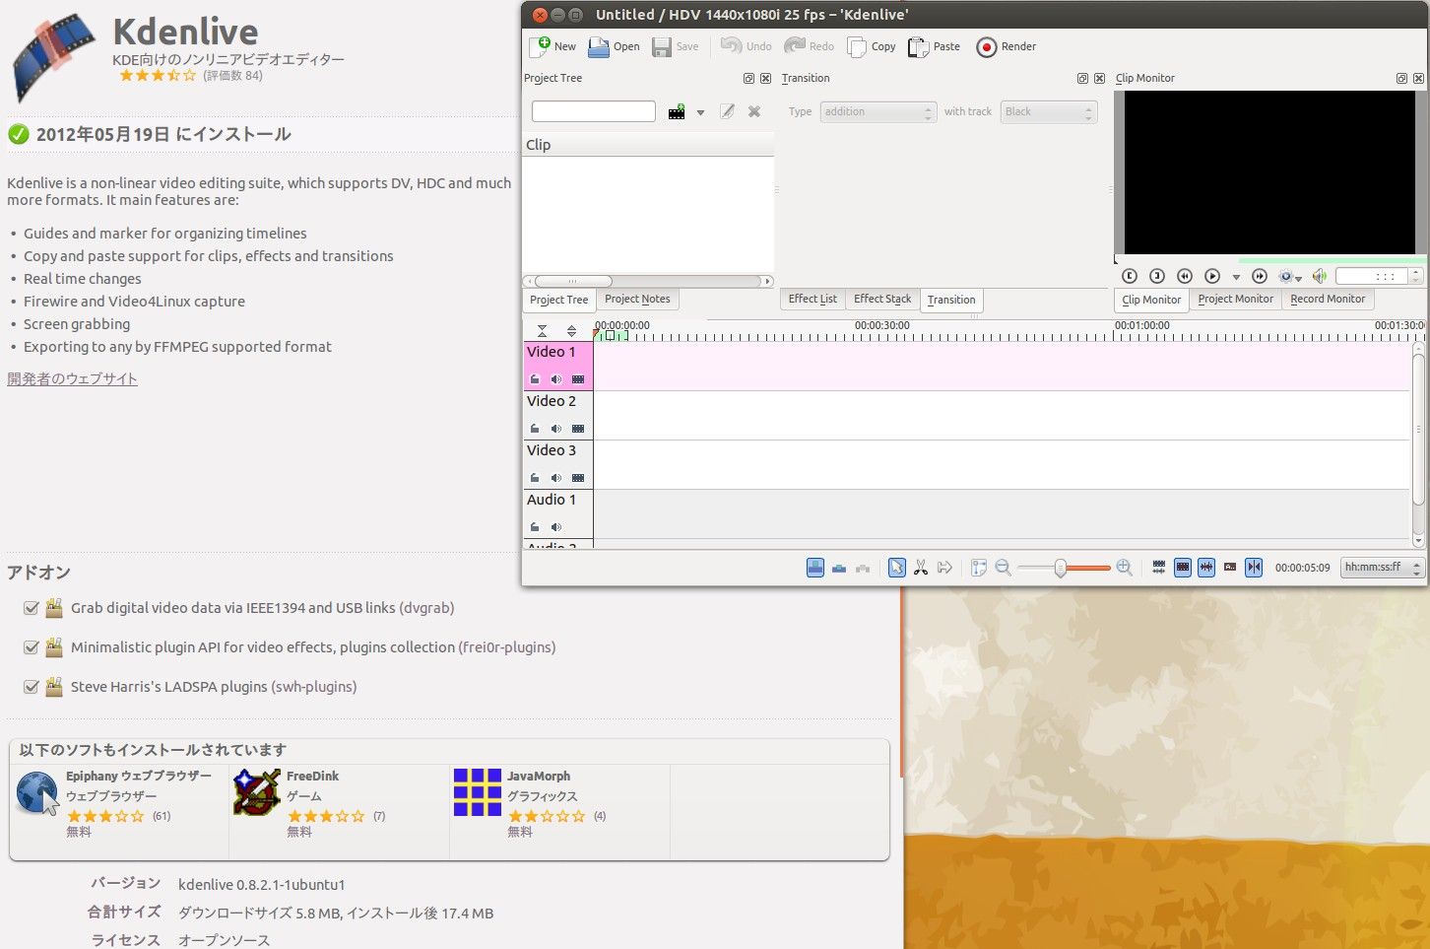Uncheck the dvgrab add-on checkbox
This screenshot has width=1430, height=949.
(32, 608)
